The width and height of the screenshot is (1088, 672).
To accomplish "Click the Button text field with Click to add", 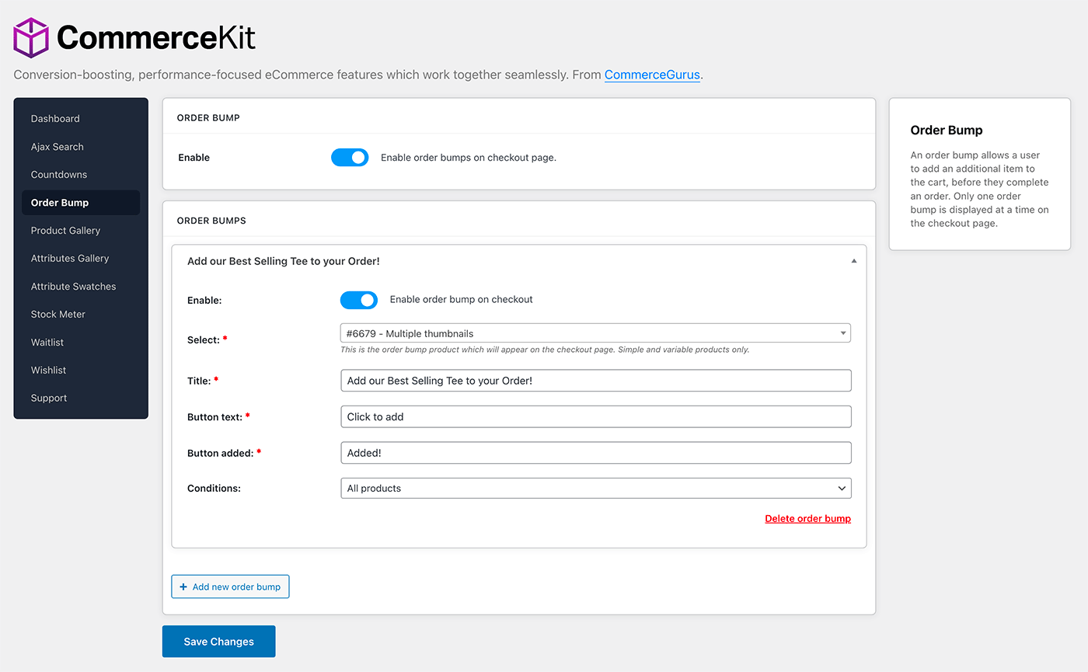I will tap(595, 416).
